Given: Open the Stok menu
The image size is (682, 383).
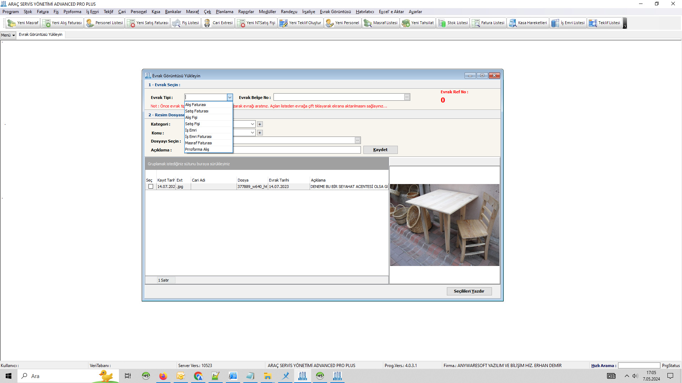Looking at the screenshot, I should 28,12.
